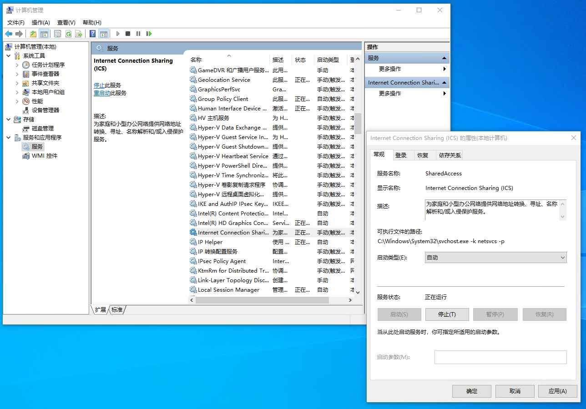The width and height of the screenshot is (586, 409).
Task: Click the Refresh toolbar icon
Action: tap(68, 34)
